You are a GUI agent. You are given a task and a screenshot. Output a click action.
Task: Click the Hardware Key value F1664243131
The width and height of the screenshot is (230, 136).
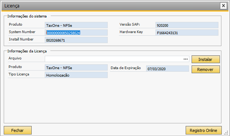(x=187, y=33)
